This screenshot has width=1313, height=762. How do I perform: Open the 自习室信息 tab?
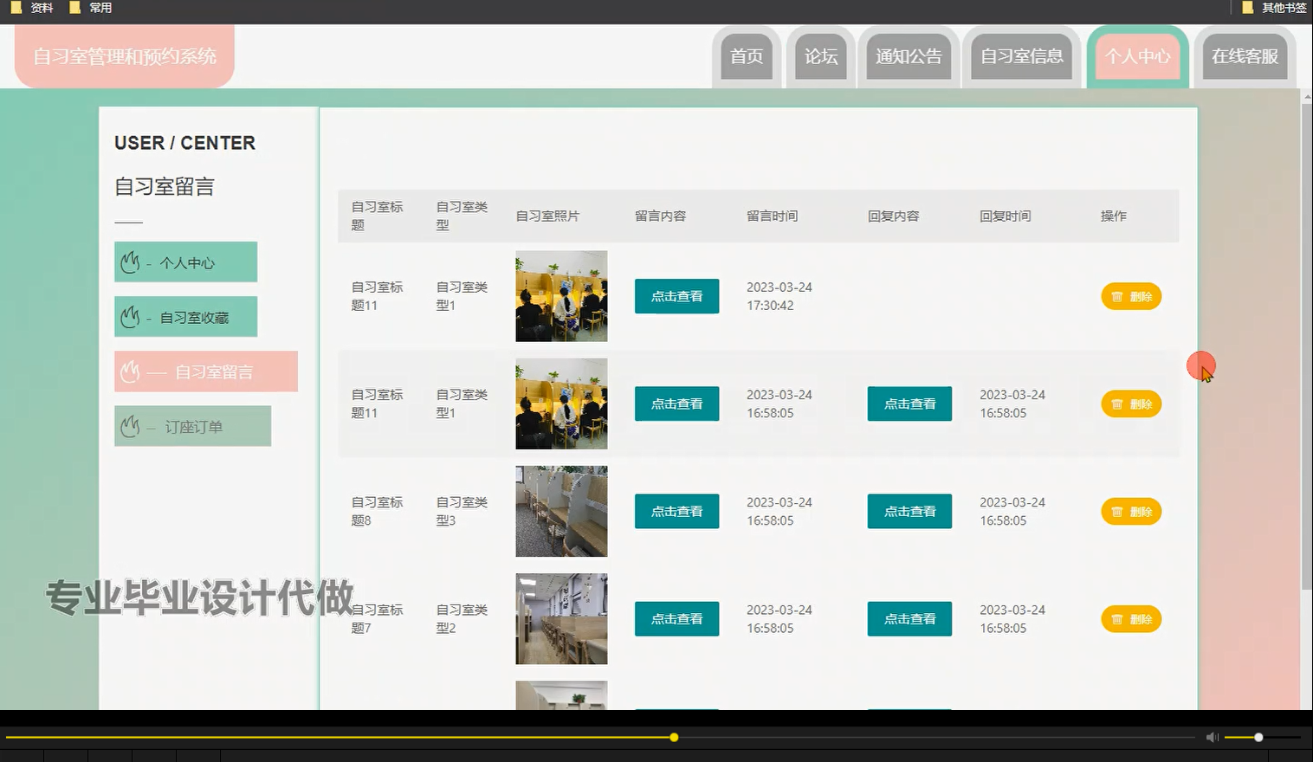pyautogui.click(x=1022, y=56)
